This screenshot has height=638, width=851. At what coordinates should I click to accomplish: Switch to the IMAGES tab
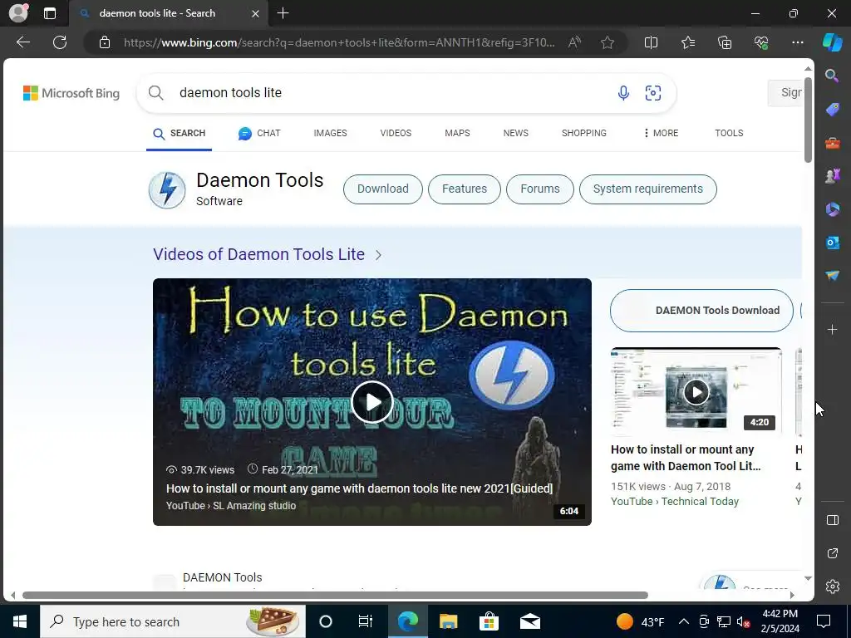(330, 134)
